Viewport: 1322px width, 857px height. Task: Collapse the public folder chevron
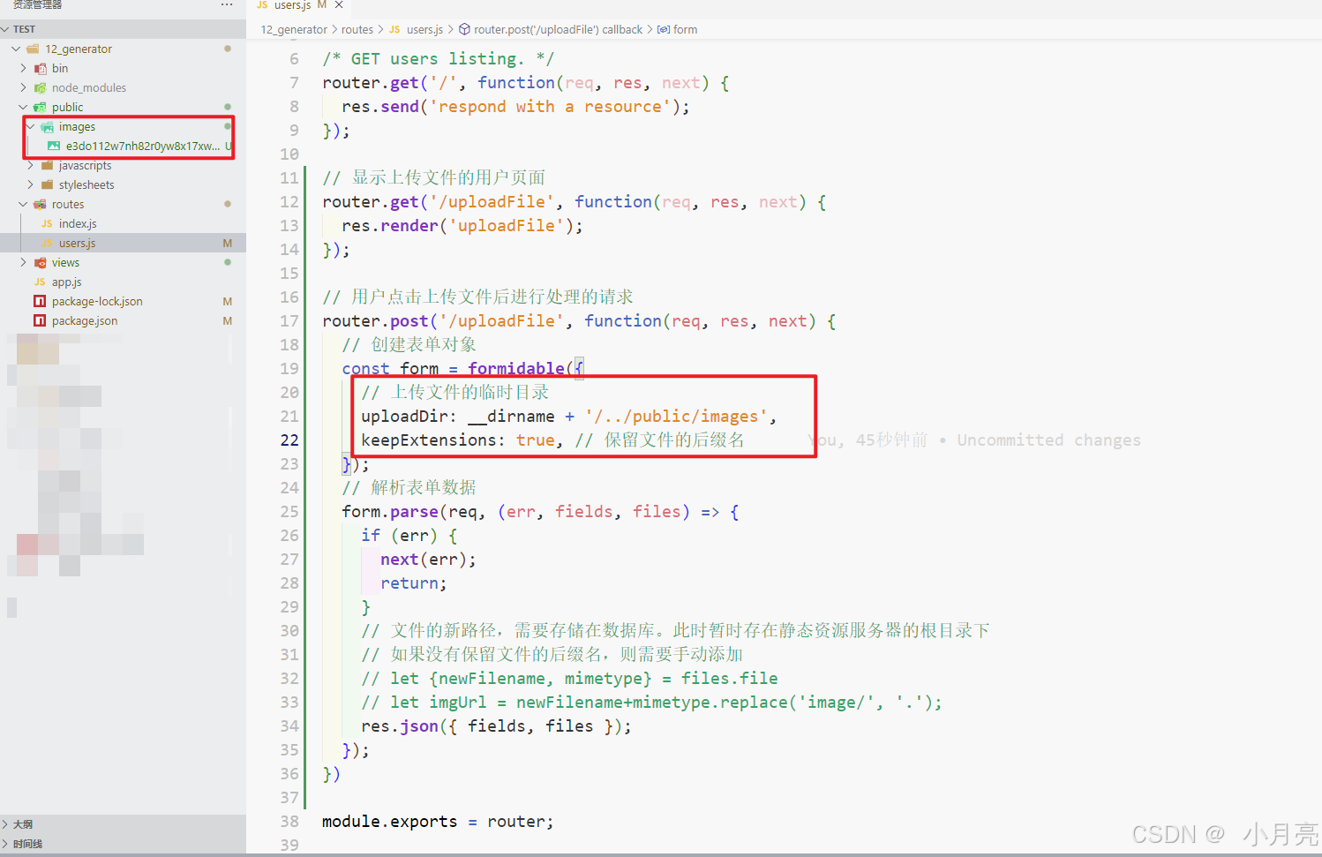[23, 107]
